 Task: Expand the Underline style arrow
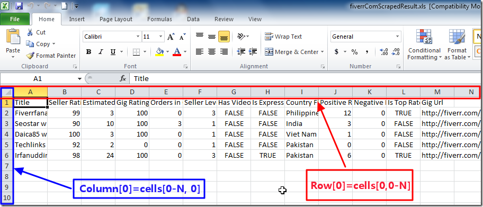[x=121, y=52]
